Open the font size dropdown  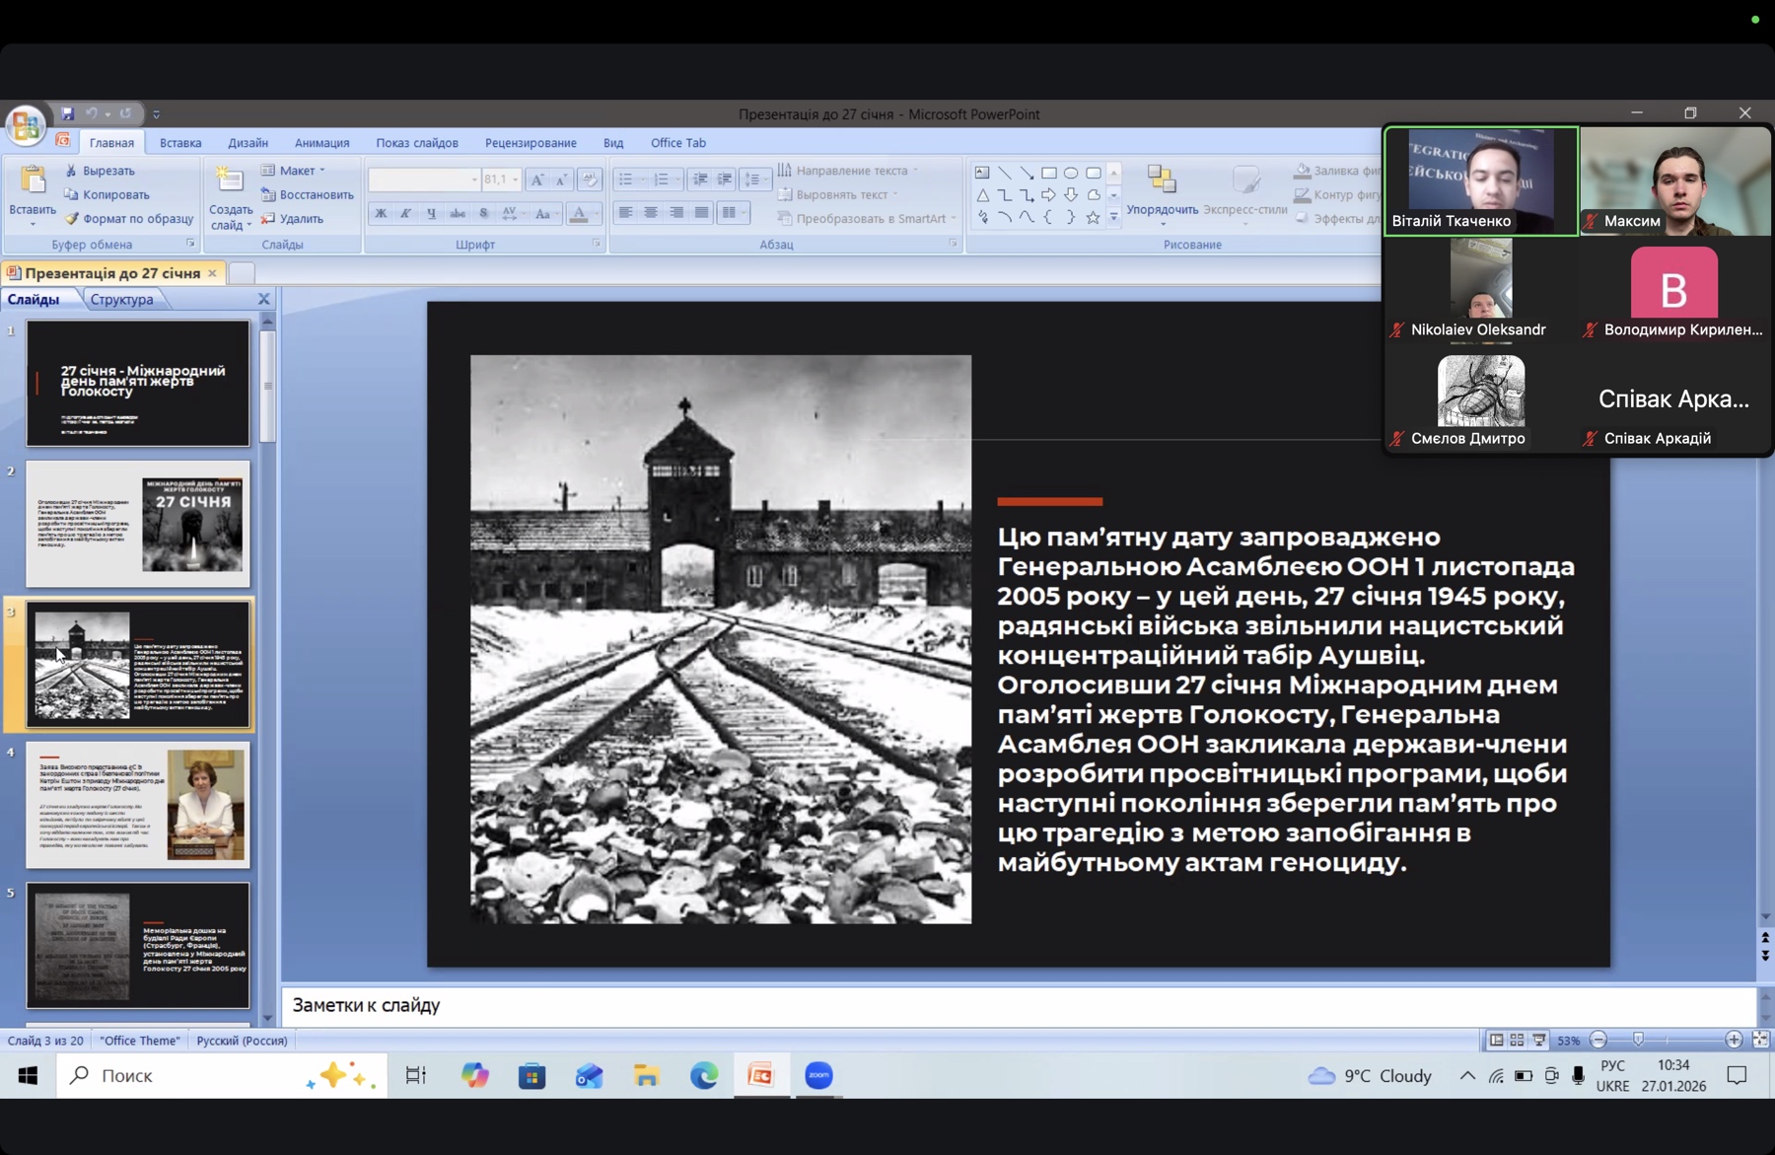[x=515, y=180]
